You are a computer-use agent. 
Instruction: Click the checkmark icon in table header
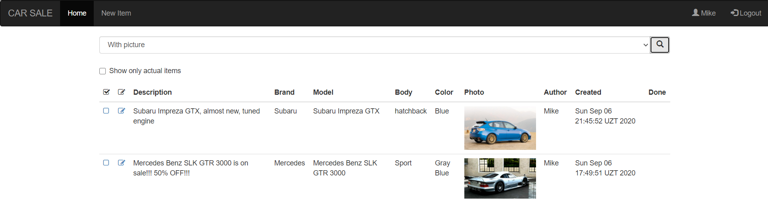pos(106,92)
